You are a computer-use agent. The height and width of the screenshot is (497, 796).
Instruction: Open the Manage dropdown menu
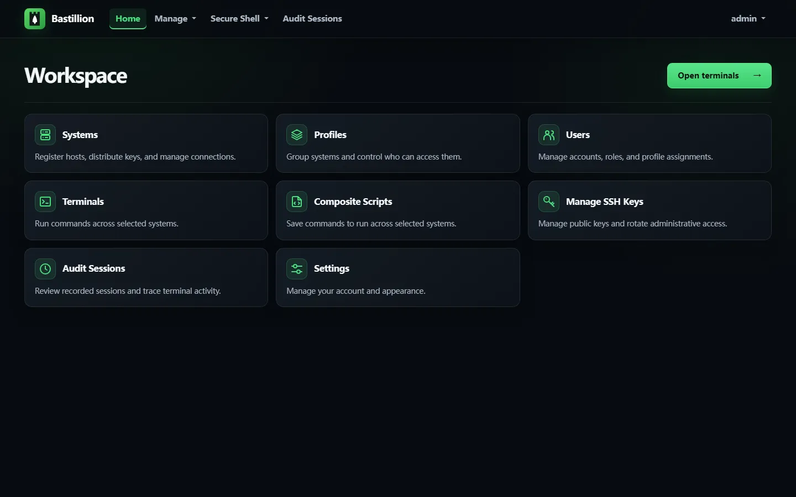tap(175, 19)
